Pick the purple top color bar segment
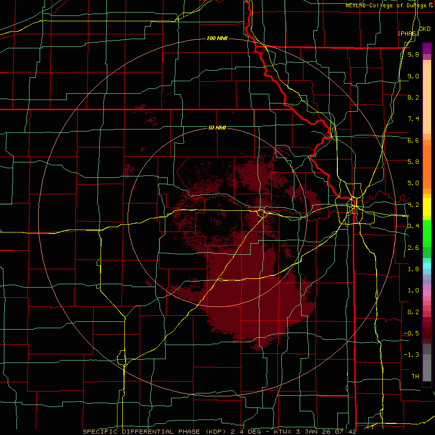The image size is (435, 435). (427, 48)
